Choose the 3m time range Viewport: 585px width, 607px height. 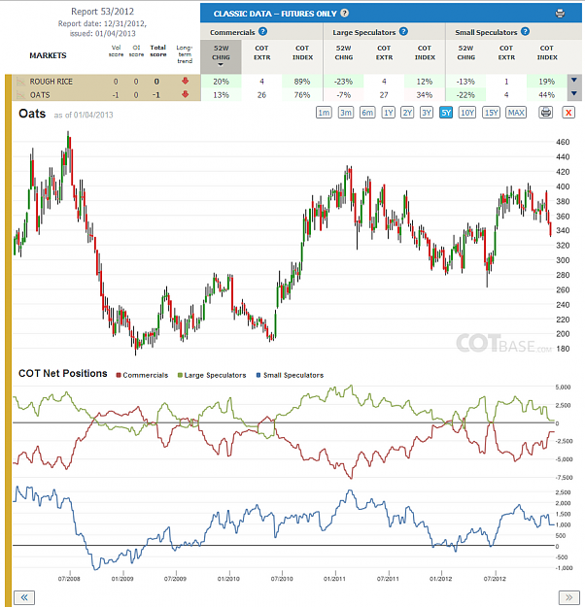coord(346,113)
